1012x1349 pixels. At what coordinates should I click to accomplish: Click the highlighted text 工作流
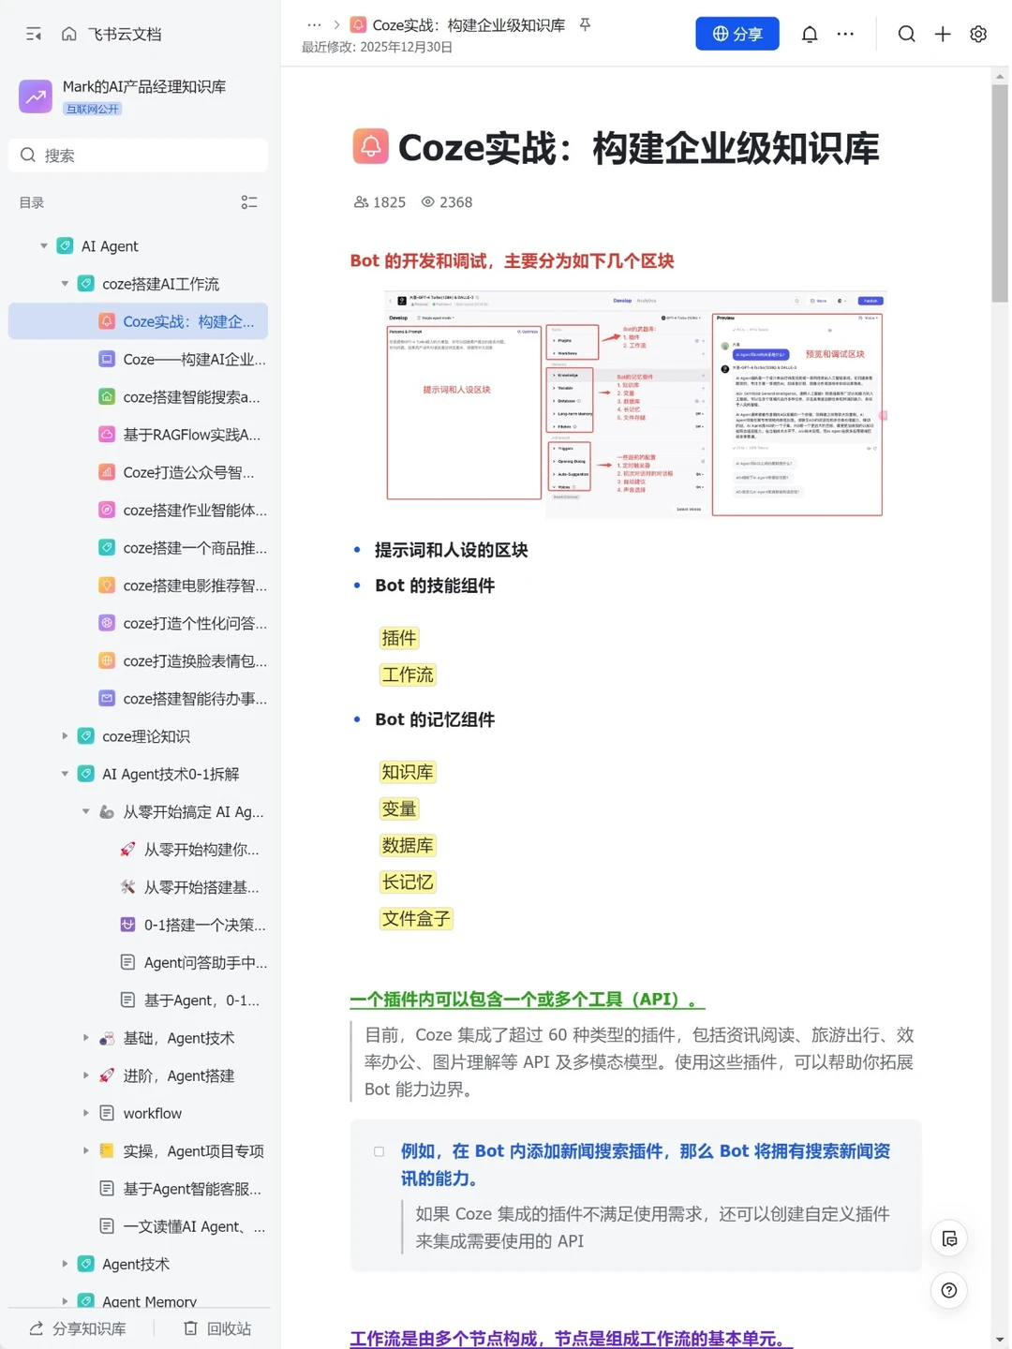(x=408, y=674)
